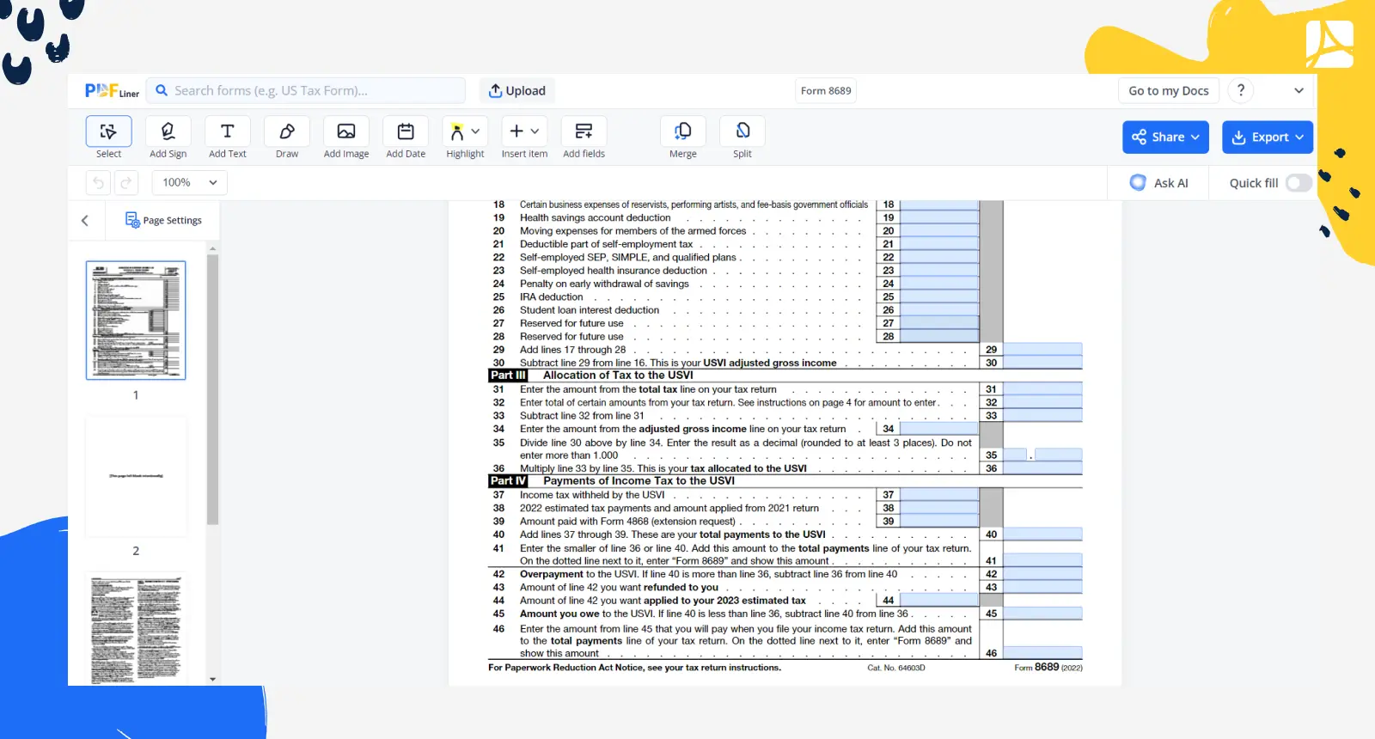1375x739 pixels.
Task: Open the Add fields tool
Action: click(584, 132)
